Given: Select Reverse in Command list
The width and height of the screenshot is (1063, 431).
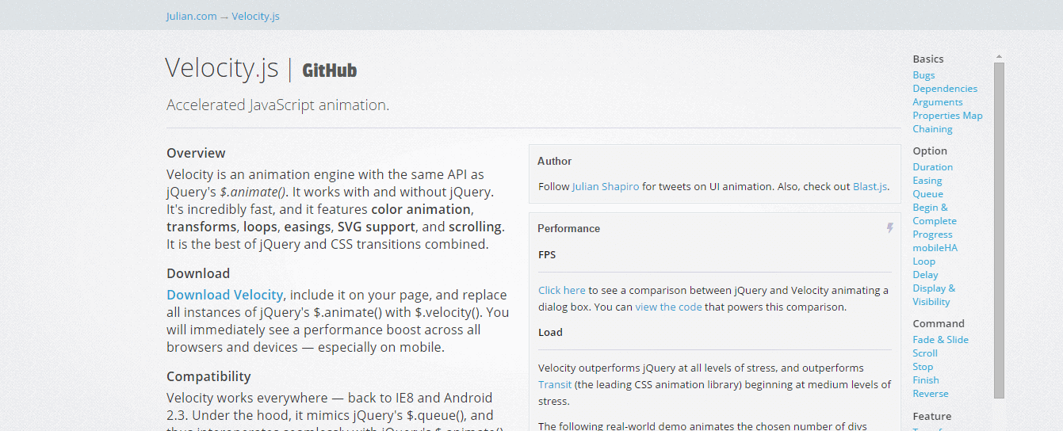Looking at the screenshot, I should pyautogui.click(x=930, y=394).
